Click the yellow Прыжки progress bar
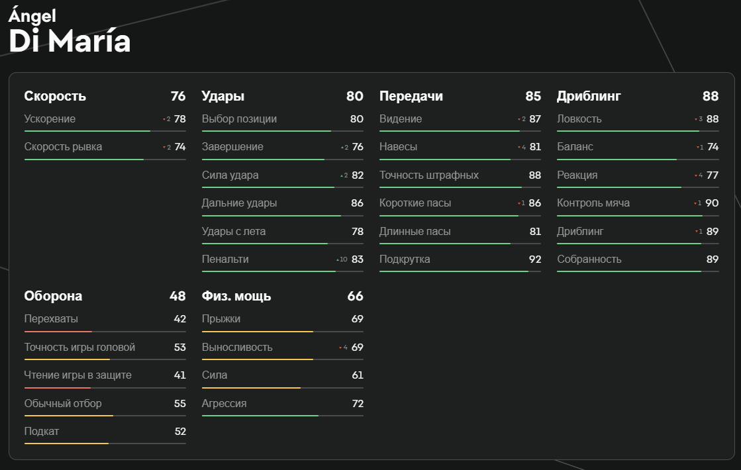Viewport: 741px width, 470px height. [257, 331]
